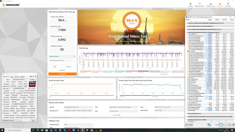Expand Drive: KINGSTON group in HWiNFO
This screenshot has height=132, width=235.
(187, 30)
